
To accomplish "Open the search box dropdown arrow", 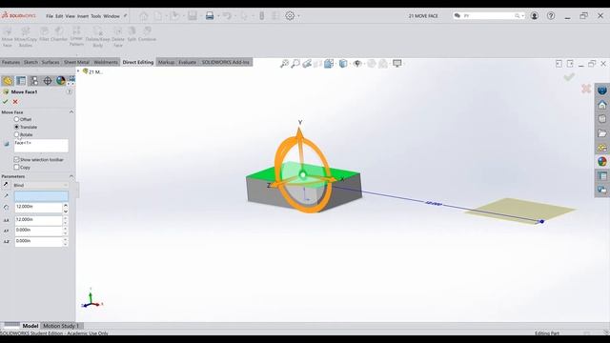I will 522,16.
